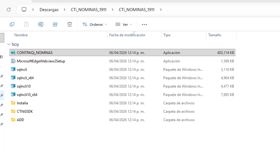Sort by the Nombre column header
280x152 pixels.
pyautogui.click(x=21, y=35)
